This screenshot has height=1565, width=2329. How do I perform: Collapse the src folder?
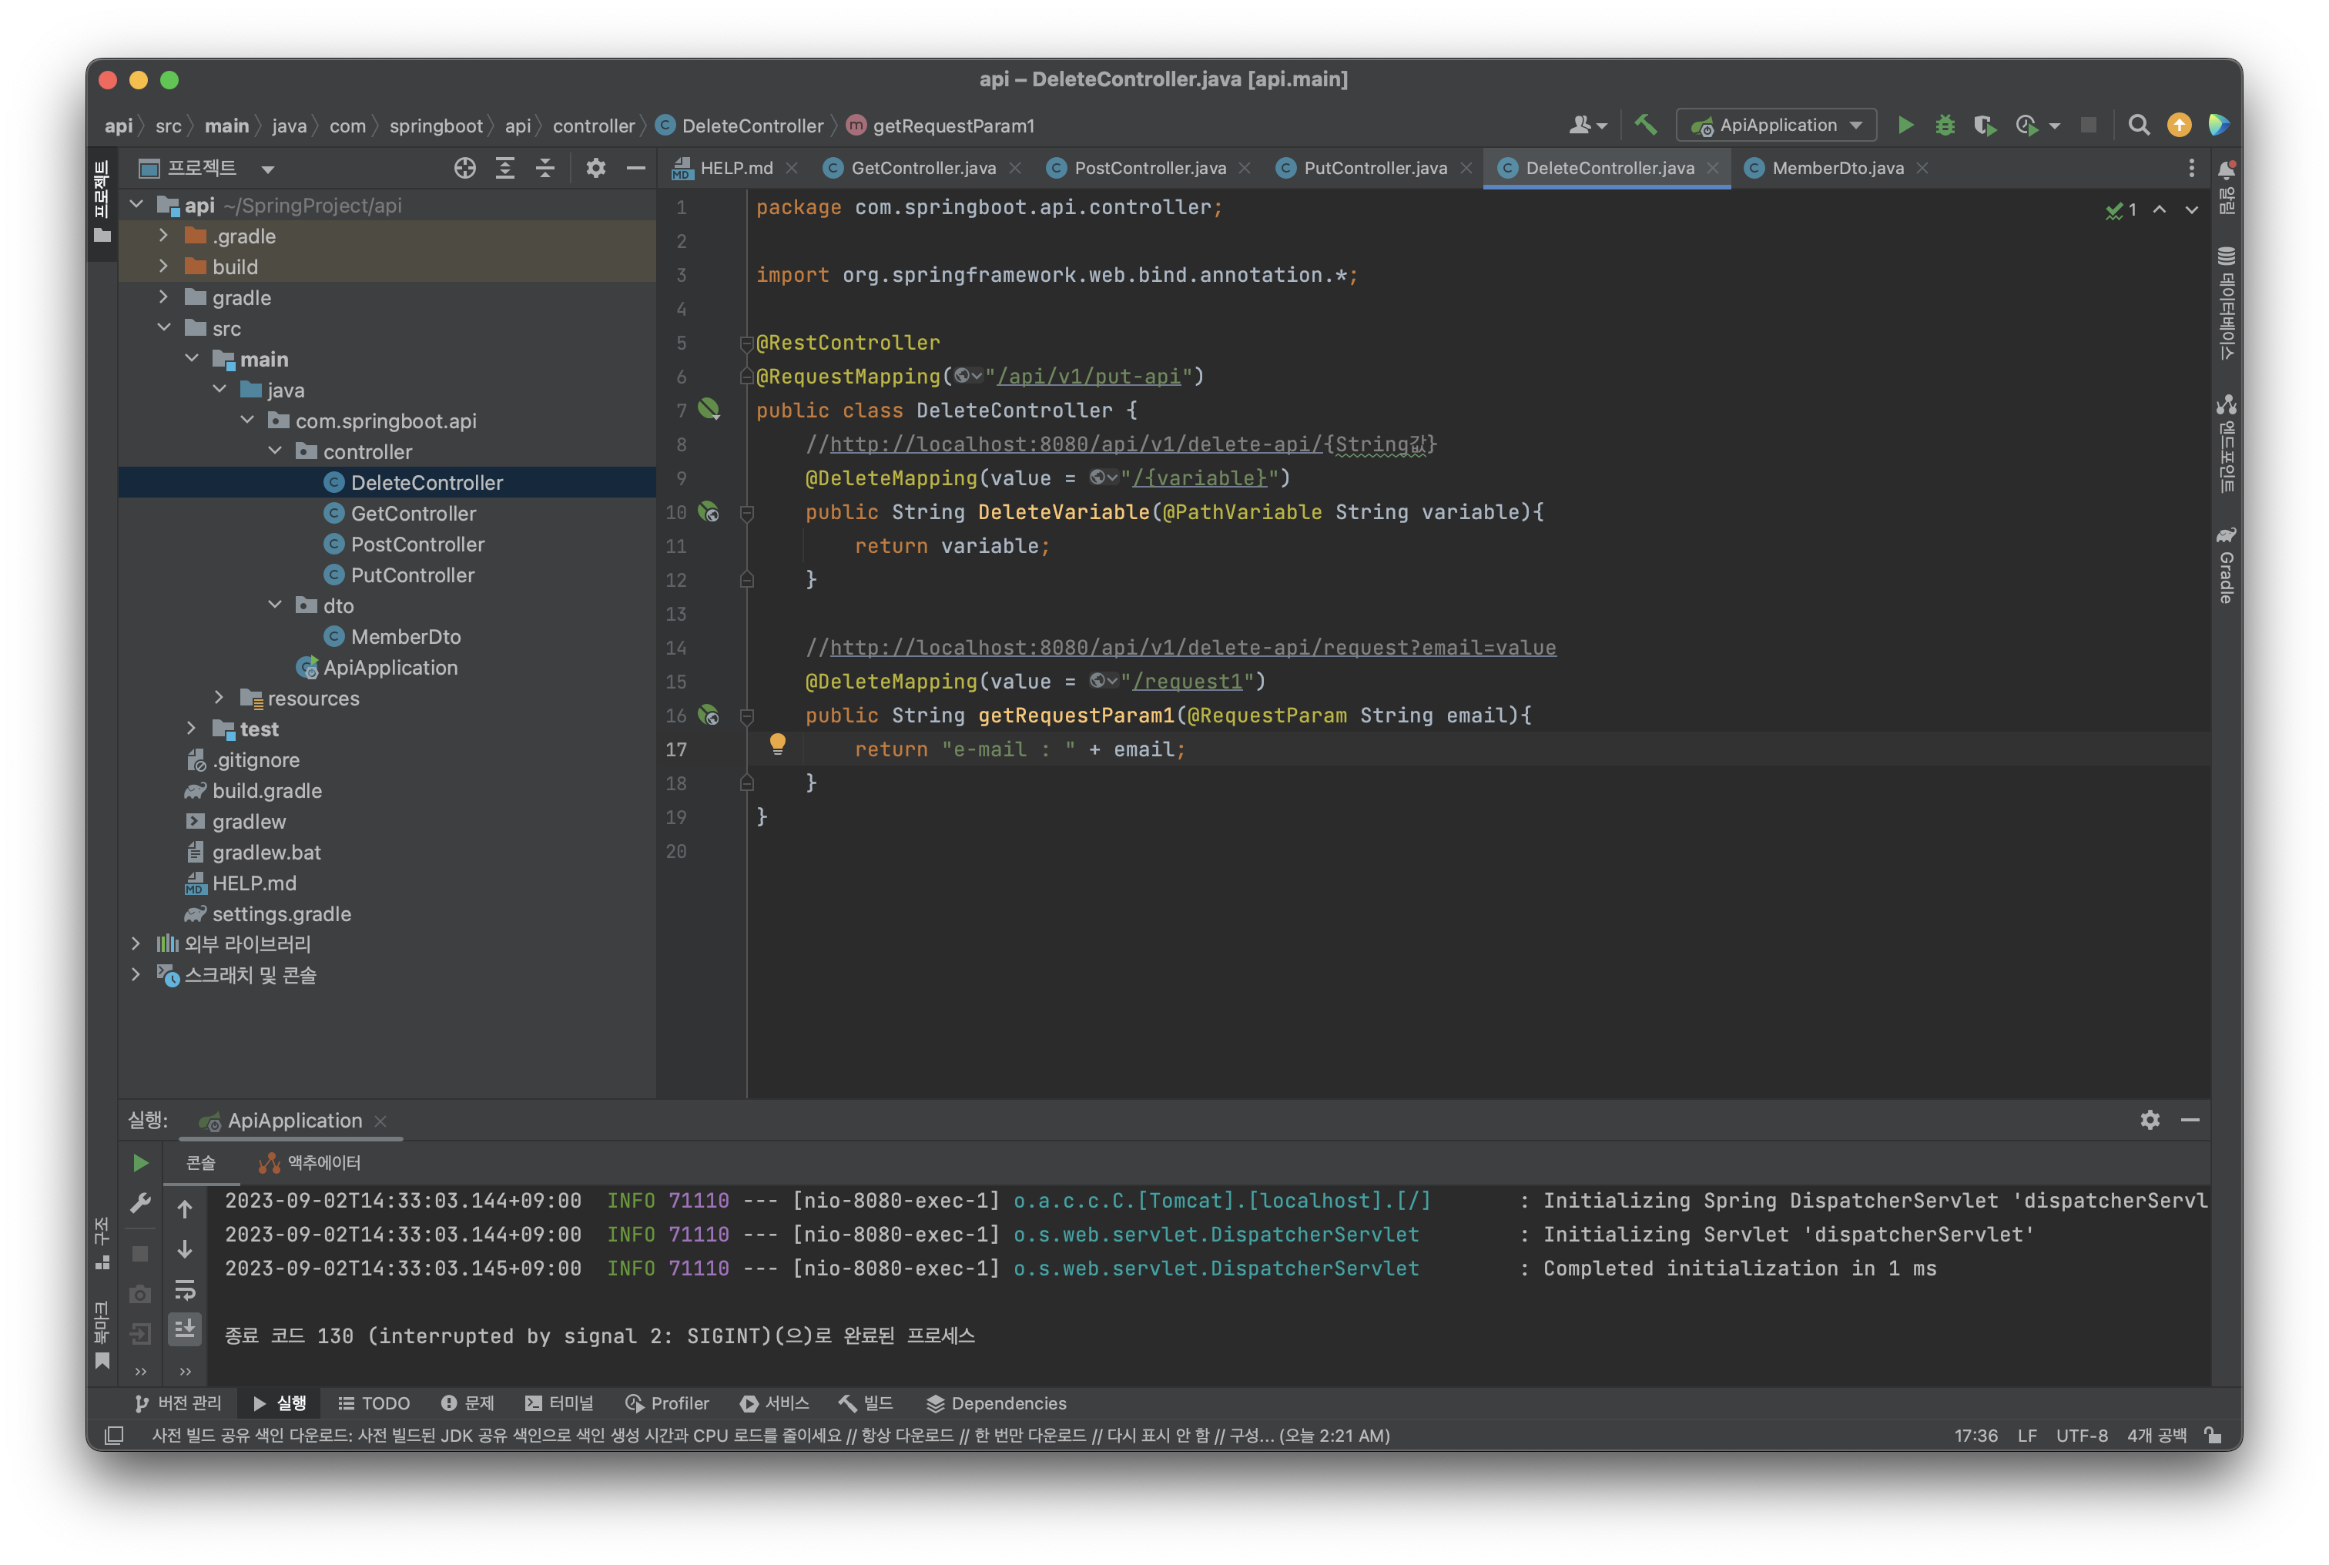click(x=163, y=328)
